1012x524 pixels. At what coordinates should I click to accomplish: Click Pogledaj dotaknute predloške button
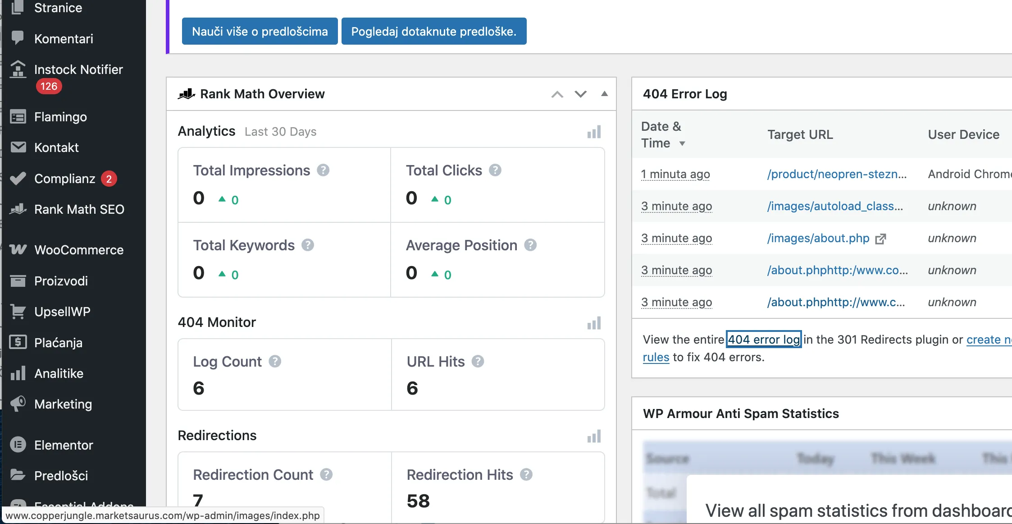click(434, 31)
